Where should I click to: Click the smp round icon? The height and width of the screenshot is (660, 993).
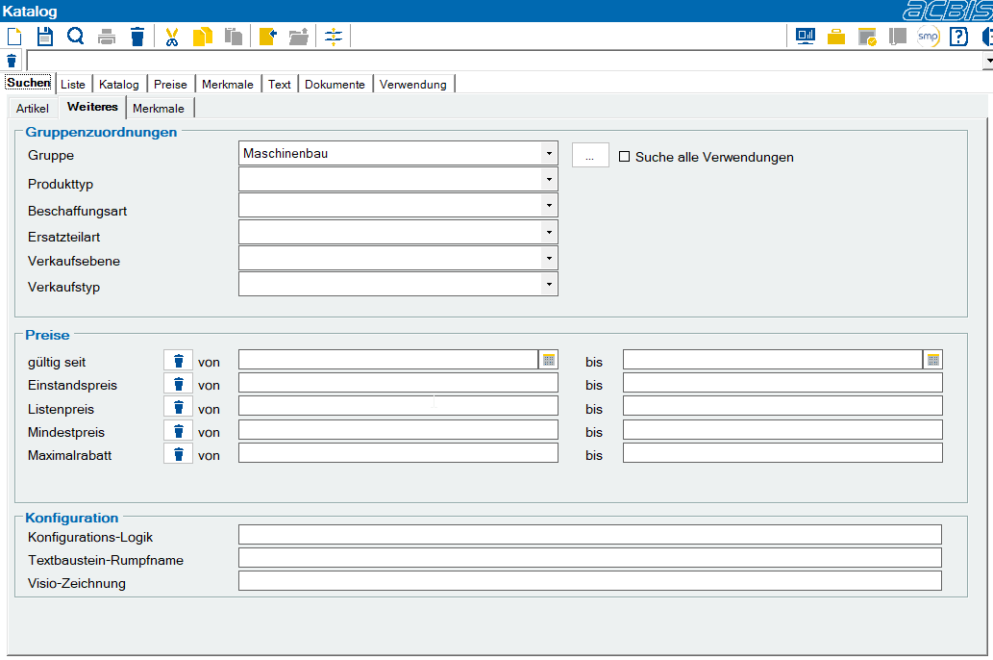point(928,37)
